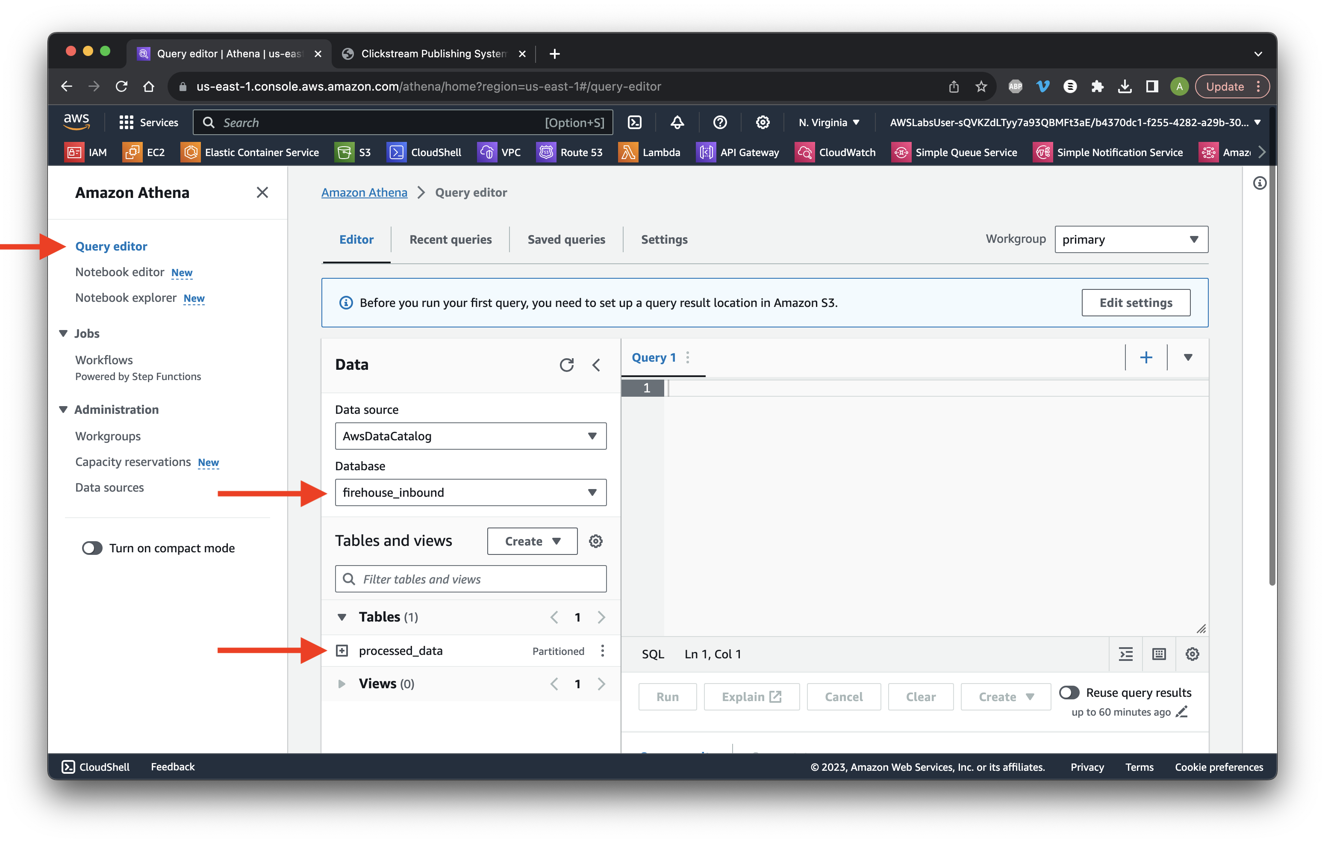The image size is (1325, 843).
Task: Open Notebook editor in side navigation
Action: click(x=119, y=272)
